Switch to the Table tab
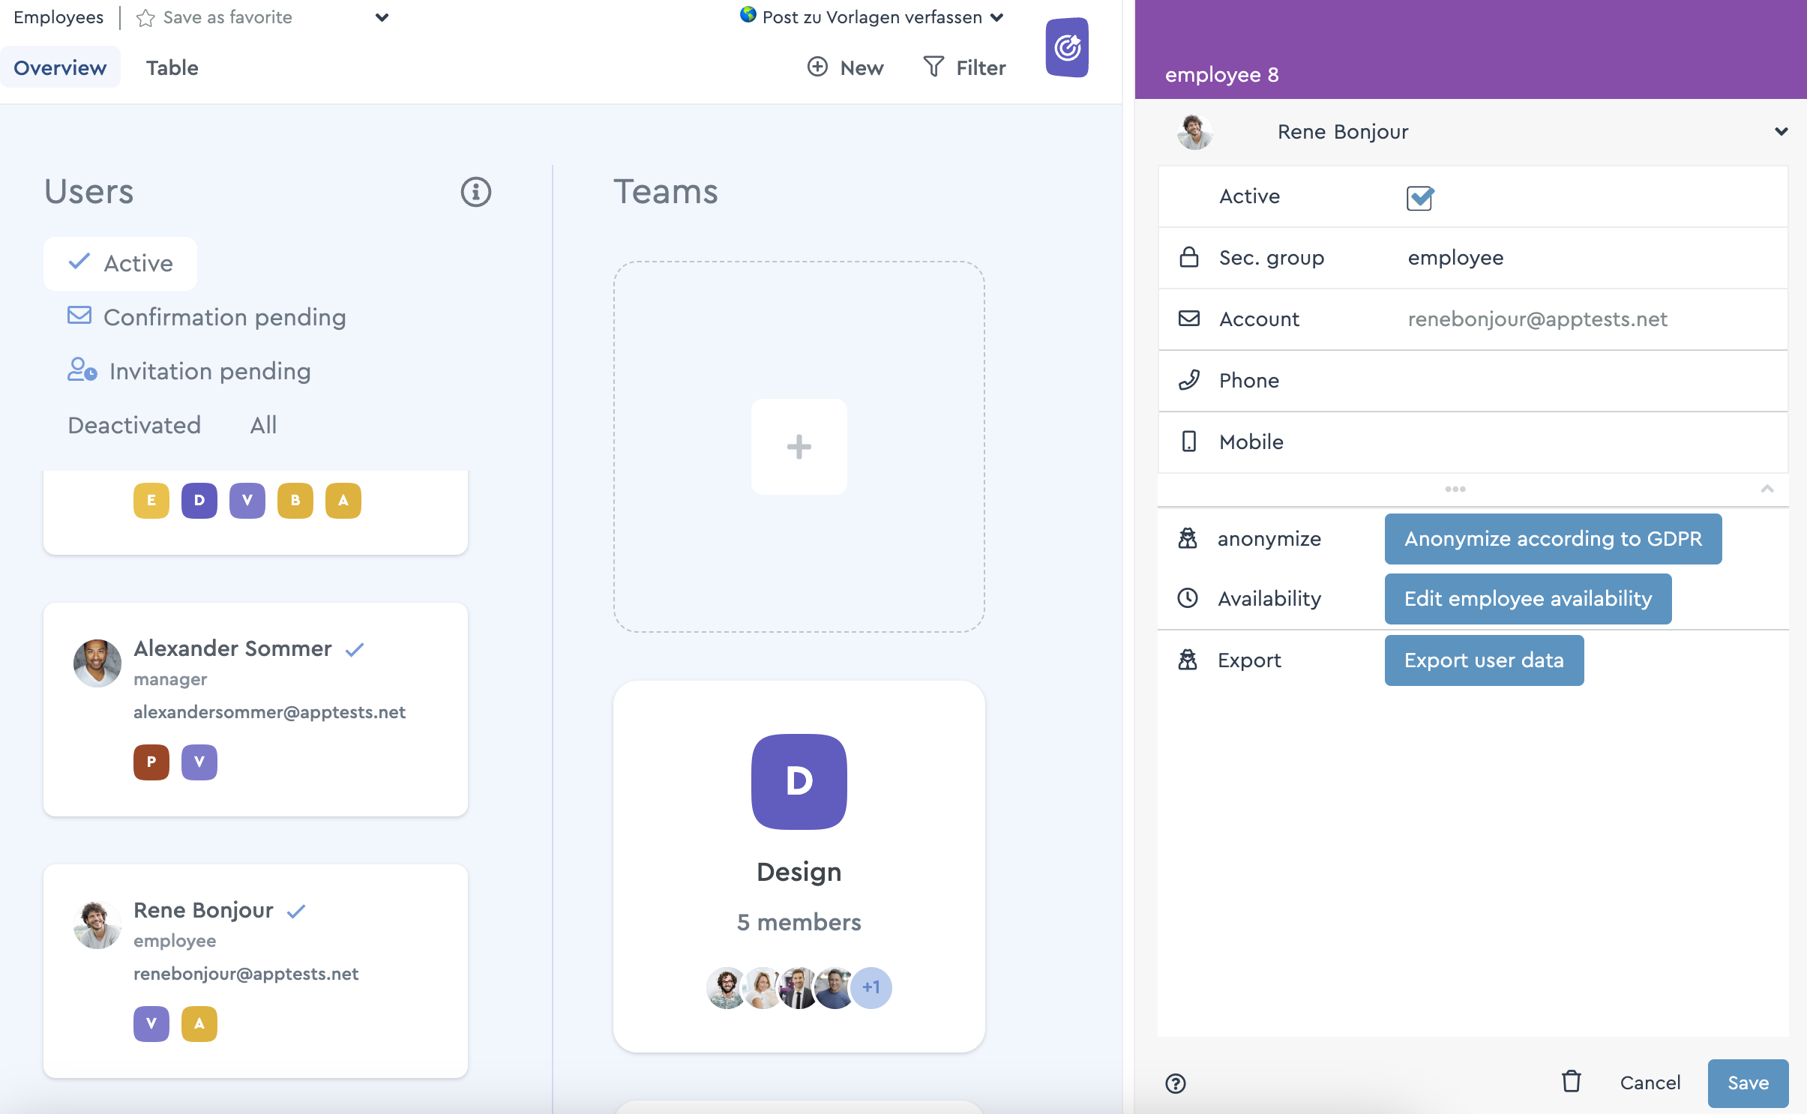This screenshot has width=1807, height=1114. tap(172, 67)
